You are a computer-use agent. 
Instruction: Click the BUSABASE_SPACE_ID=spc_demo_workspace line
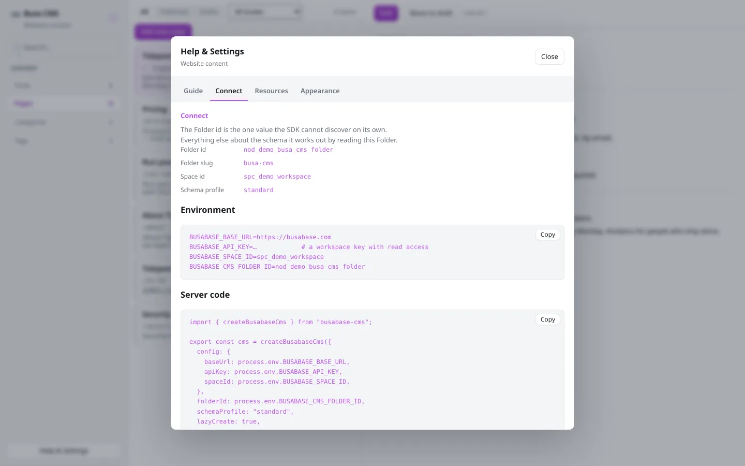257,257
